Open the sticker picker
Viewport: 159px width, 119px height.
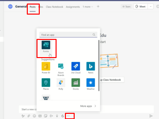pyautogui.click(x=46, y=116)
